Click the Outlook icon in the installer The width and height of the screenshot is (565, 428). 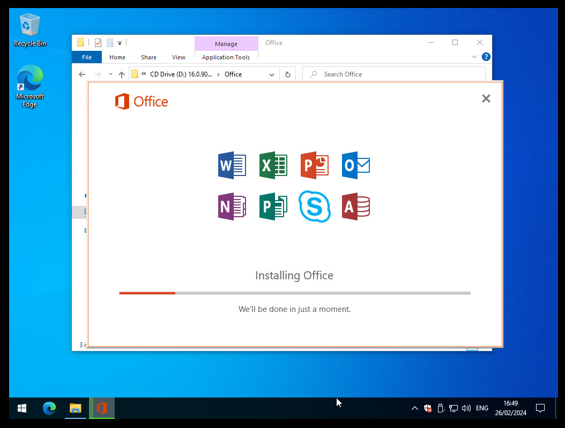tap(356, 165)
